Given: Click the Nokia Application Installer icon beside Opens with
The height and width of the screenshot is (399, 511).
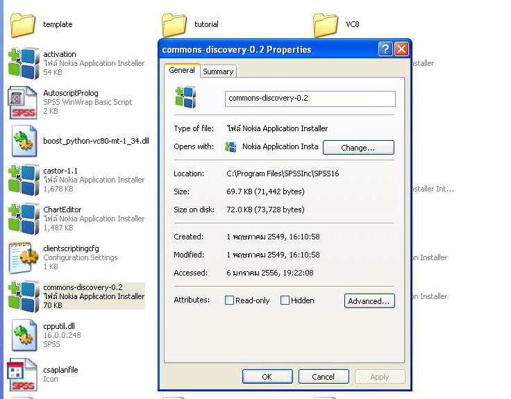Looking at the screenshot, I should 231,147.
